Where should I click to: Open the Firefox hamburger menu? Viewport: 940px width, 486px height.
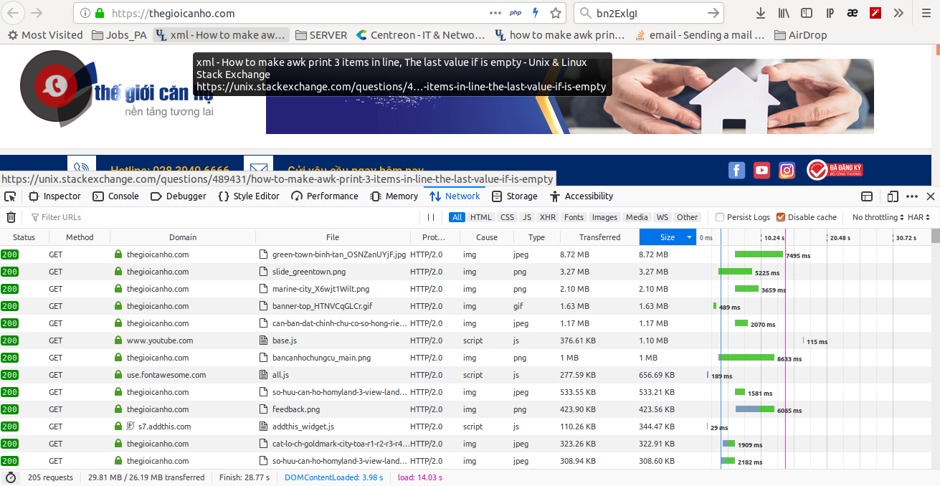tap(926, 13)
